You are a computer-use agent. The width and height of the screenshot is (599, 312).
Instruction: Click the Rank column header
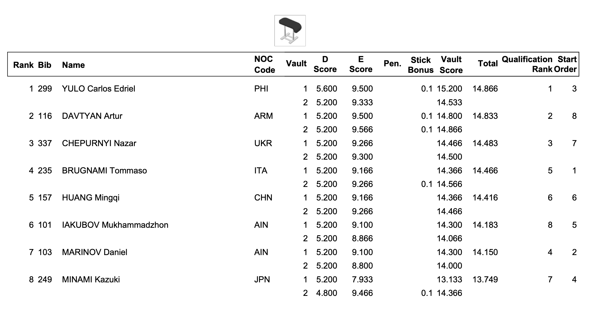point(23,65)
